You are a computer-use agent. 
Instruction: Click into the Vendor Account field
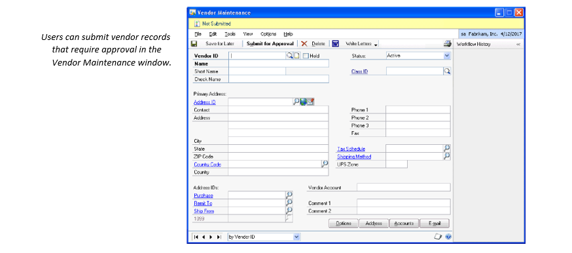[x=404, y=187]
